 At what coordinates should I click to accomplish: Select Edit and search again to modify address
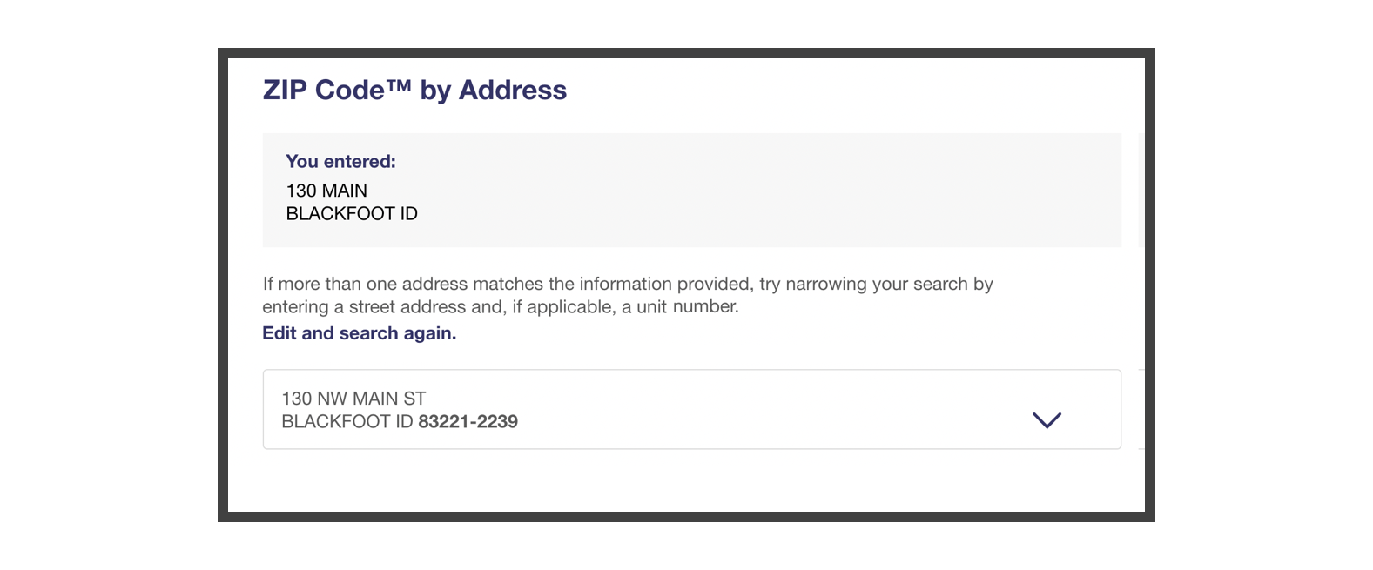point(358,333)
